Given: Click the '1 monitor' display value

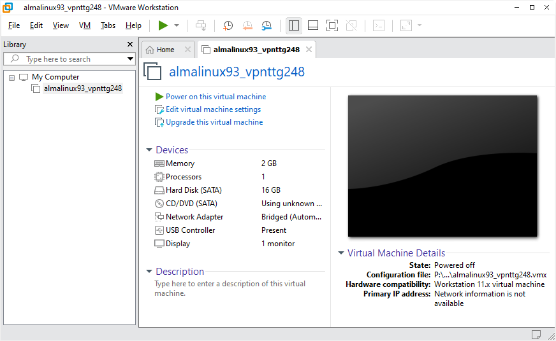Looking at the screenshot, I should tap(278, 244).
